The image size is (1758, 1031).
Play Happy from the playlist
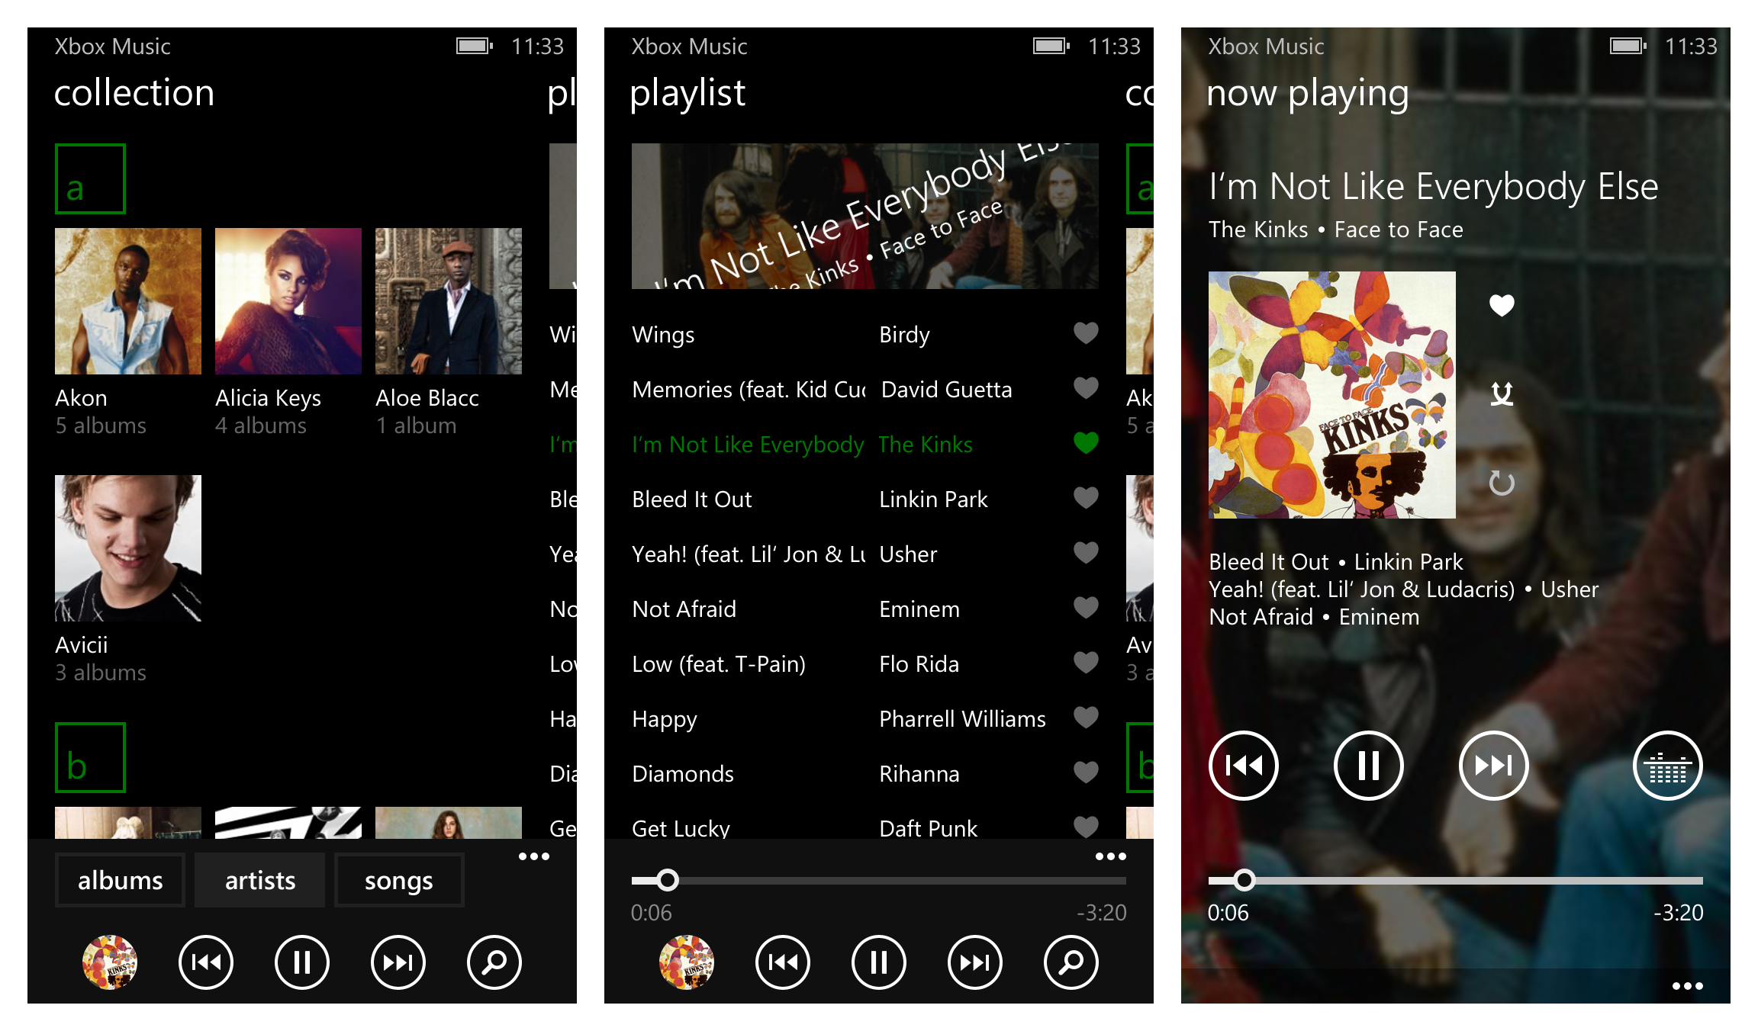click(665, 719)
